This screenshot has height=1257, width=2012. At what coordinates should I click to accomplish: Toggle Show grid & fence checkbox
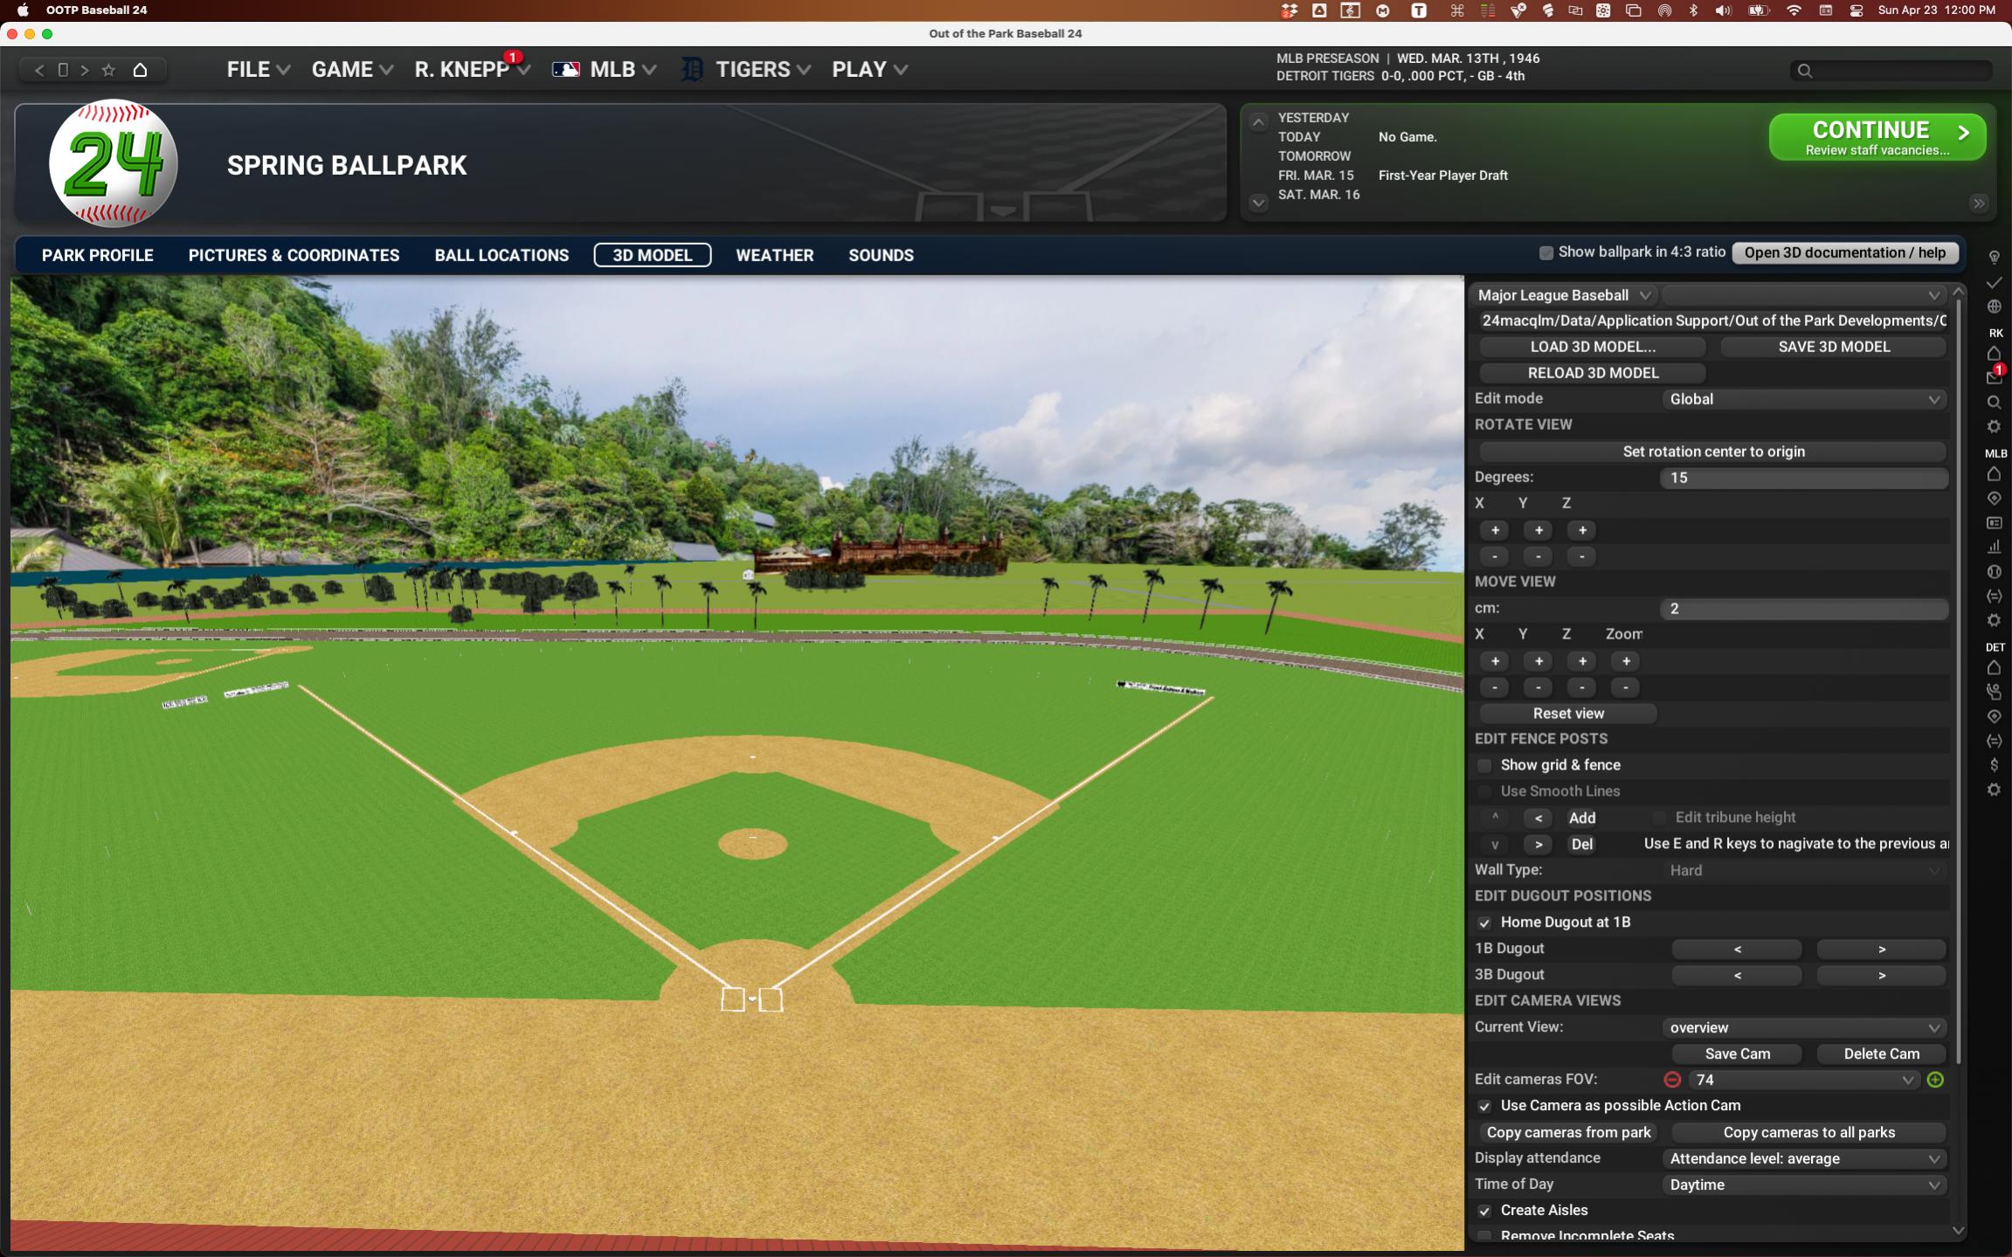tap(1484, 766)
